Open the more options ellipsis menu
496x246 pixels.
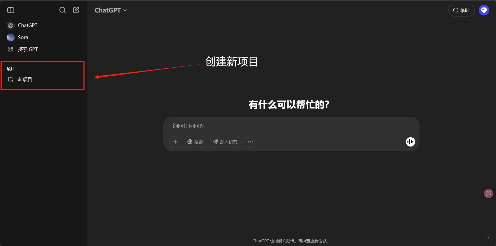coord(250,142)
